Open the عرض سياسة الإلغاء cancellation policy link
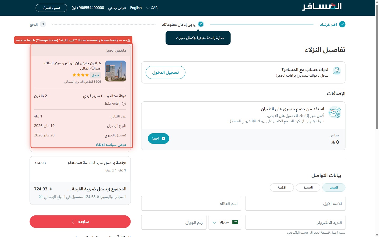The height and width of the screenshot is (237, 379). [x=111, y=145]
